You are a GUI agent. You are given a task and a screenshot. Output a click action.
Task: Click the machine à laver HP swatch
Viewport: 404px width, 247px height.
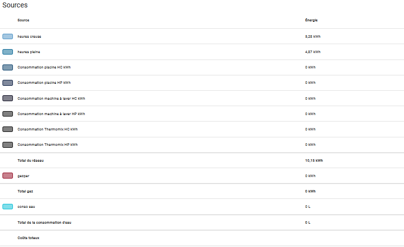pos(8,114)
